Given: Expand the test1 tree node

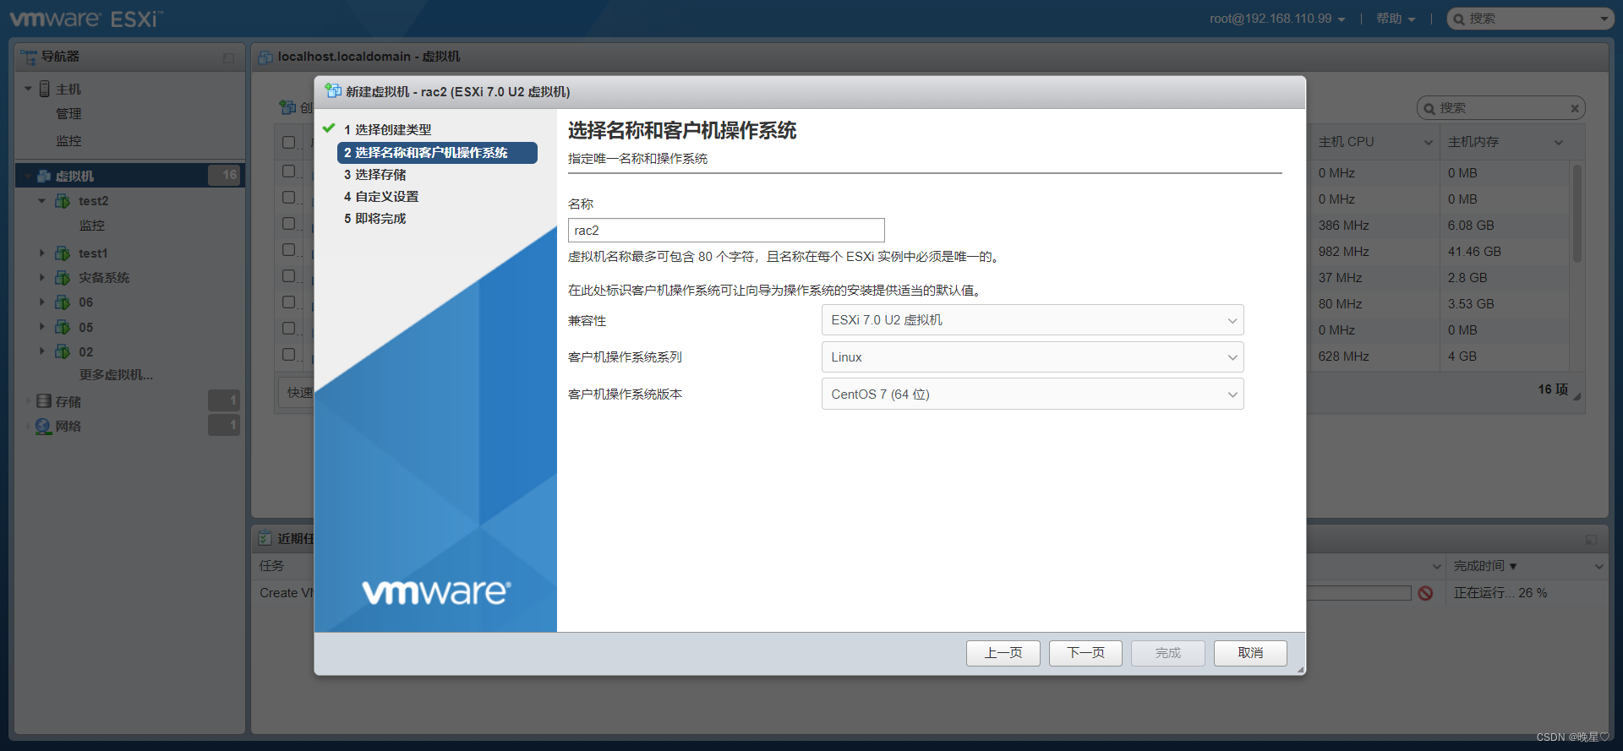Looking at the screenshot, I should (42, 253).
